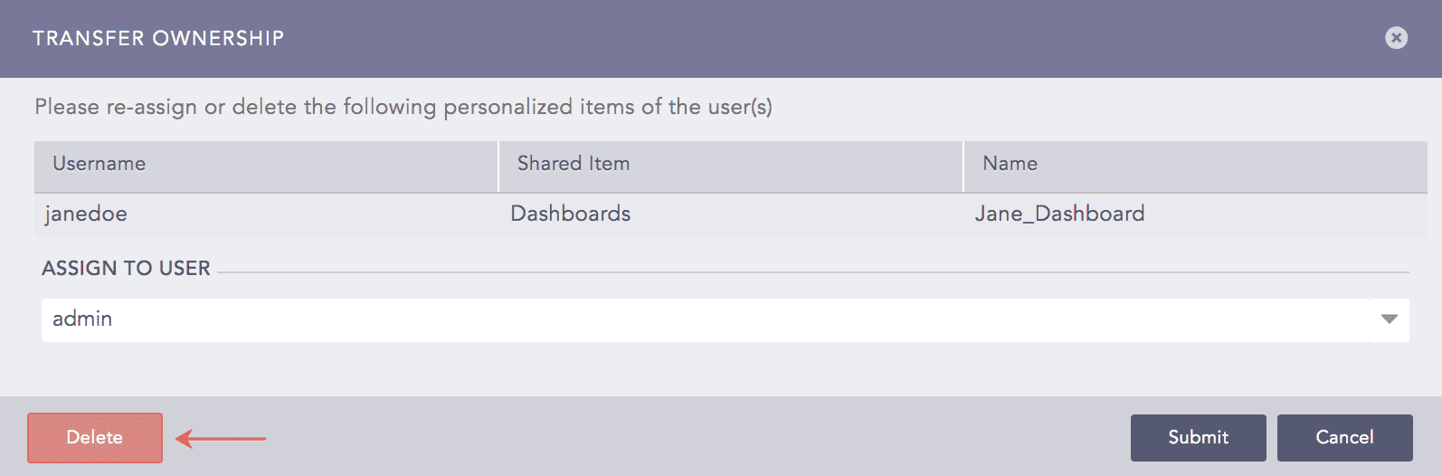Click divider between Username and Shared Item
This screenshot has width=1442, height=476.
[498, 167]
